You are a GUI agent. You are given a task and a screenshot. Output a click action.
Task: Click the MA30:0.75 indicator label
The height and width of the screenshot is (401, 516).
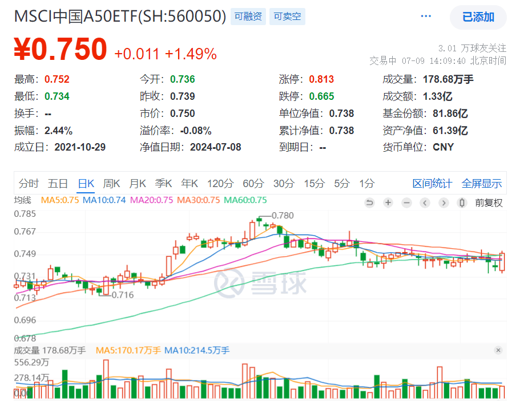pyautogui.click(x=199, y=200)
